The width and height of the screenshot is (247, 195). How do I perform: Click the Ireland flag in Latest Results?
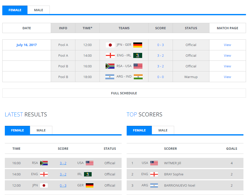[x=88, y=174]
